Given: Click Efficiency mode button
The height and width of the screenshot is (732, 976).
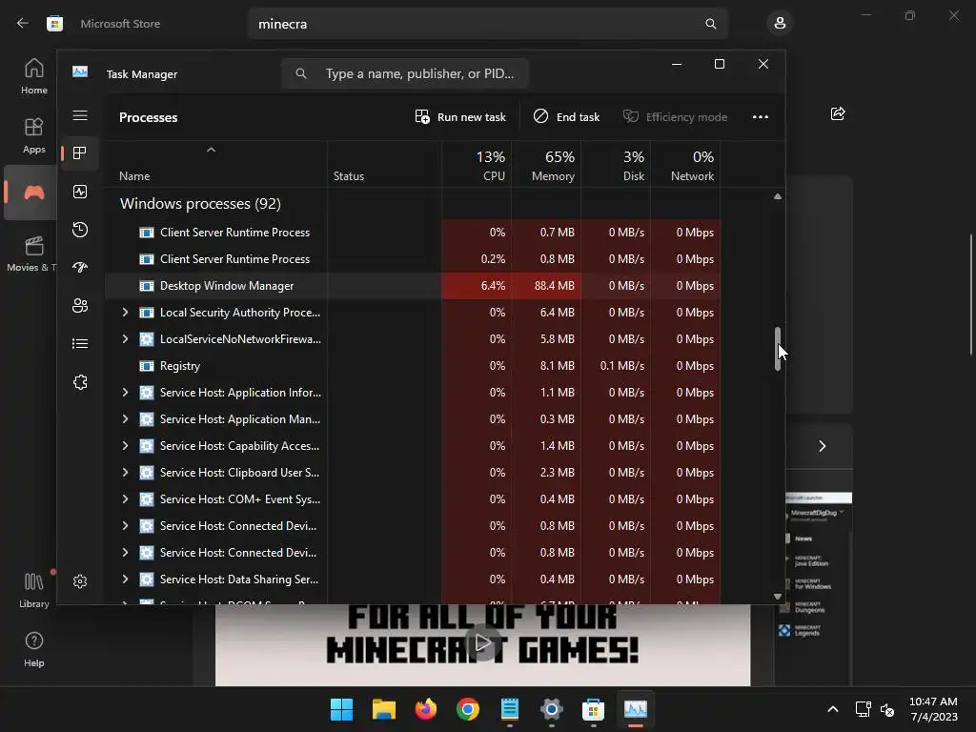Looking at the screenshot, I should click(676, 117).
